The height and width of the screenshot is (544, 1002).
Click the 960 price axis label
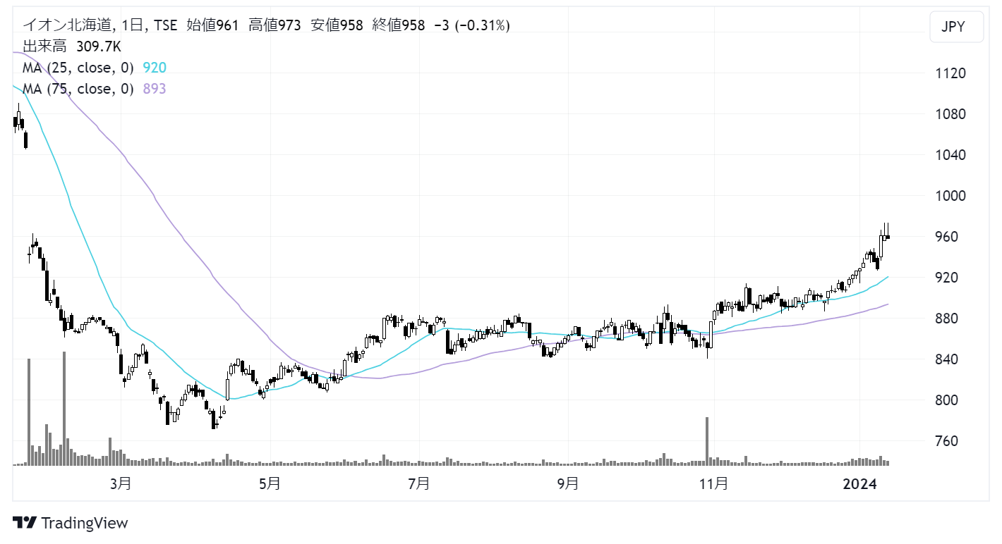coord(948,237)
